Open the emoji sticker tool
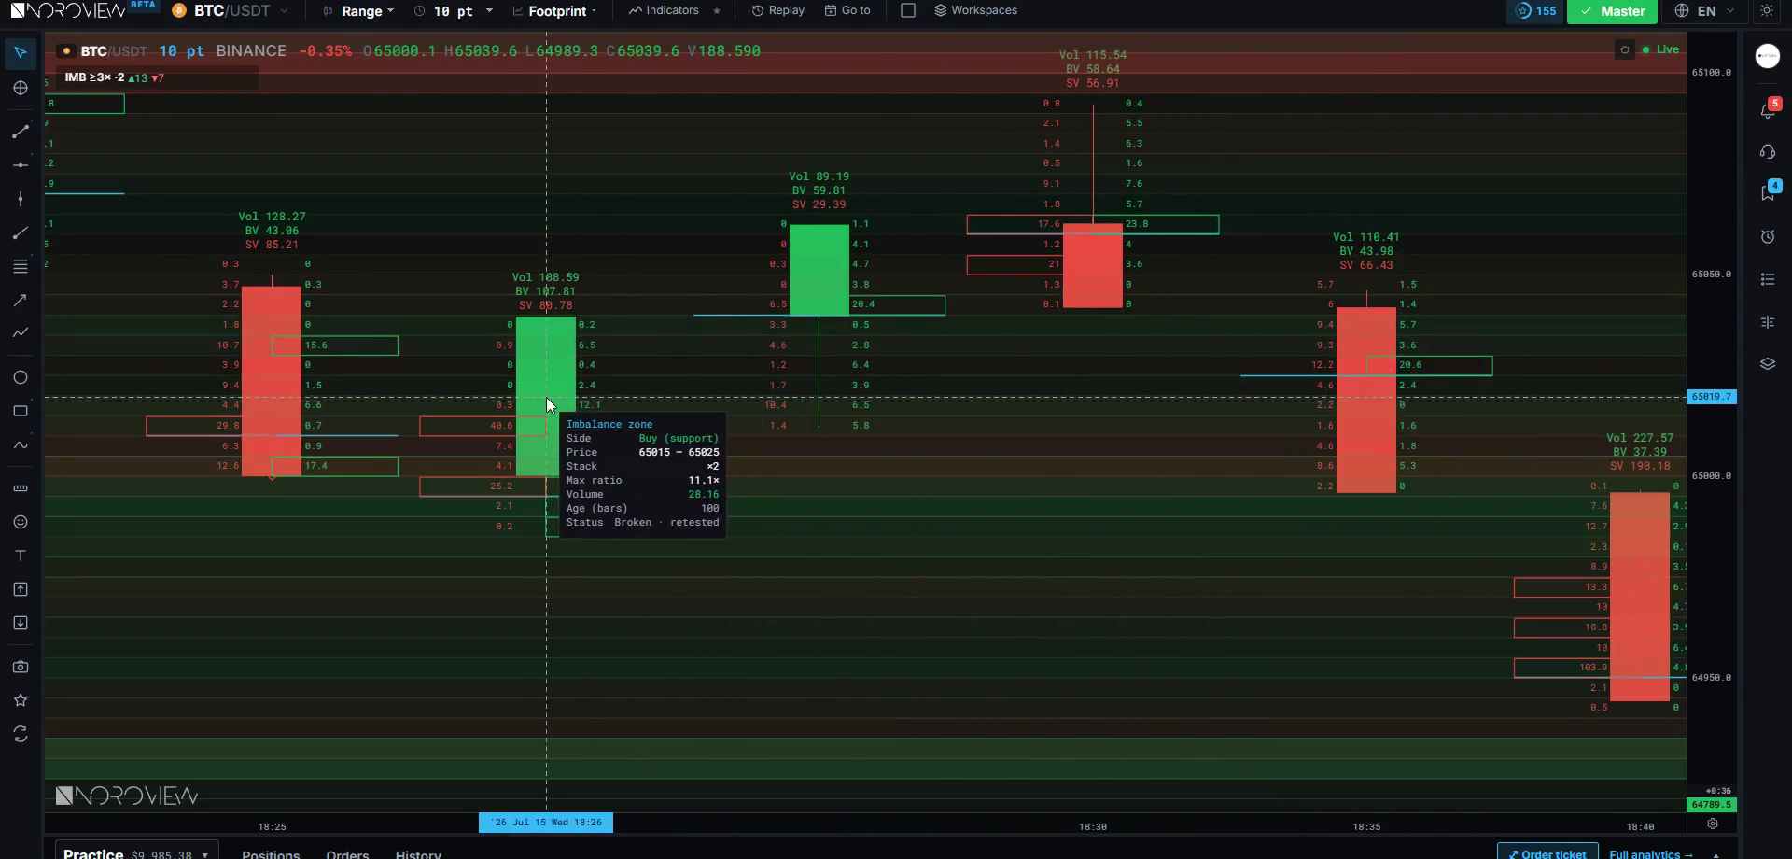1792x859 pixels. [x=21, y=522]
